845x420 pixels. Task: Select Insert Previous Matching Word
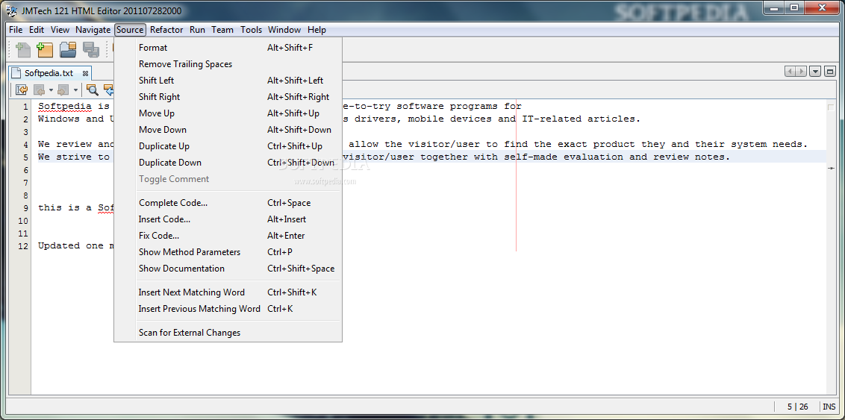point(228,309)
